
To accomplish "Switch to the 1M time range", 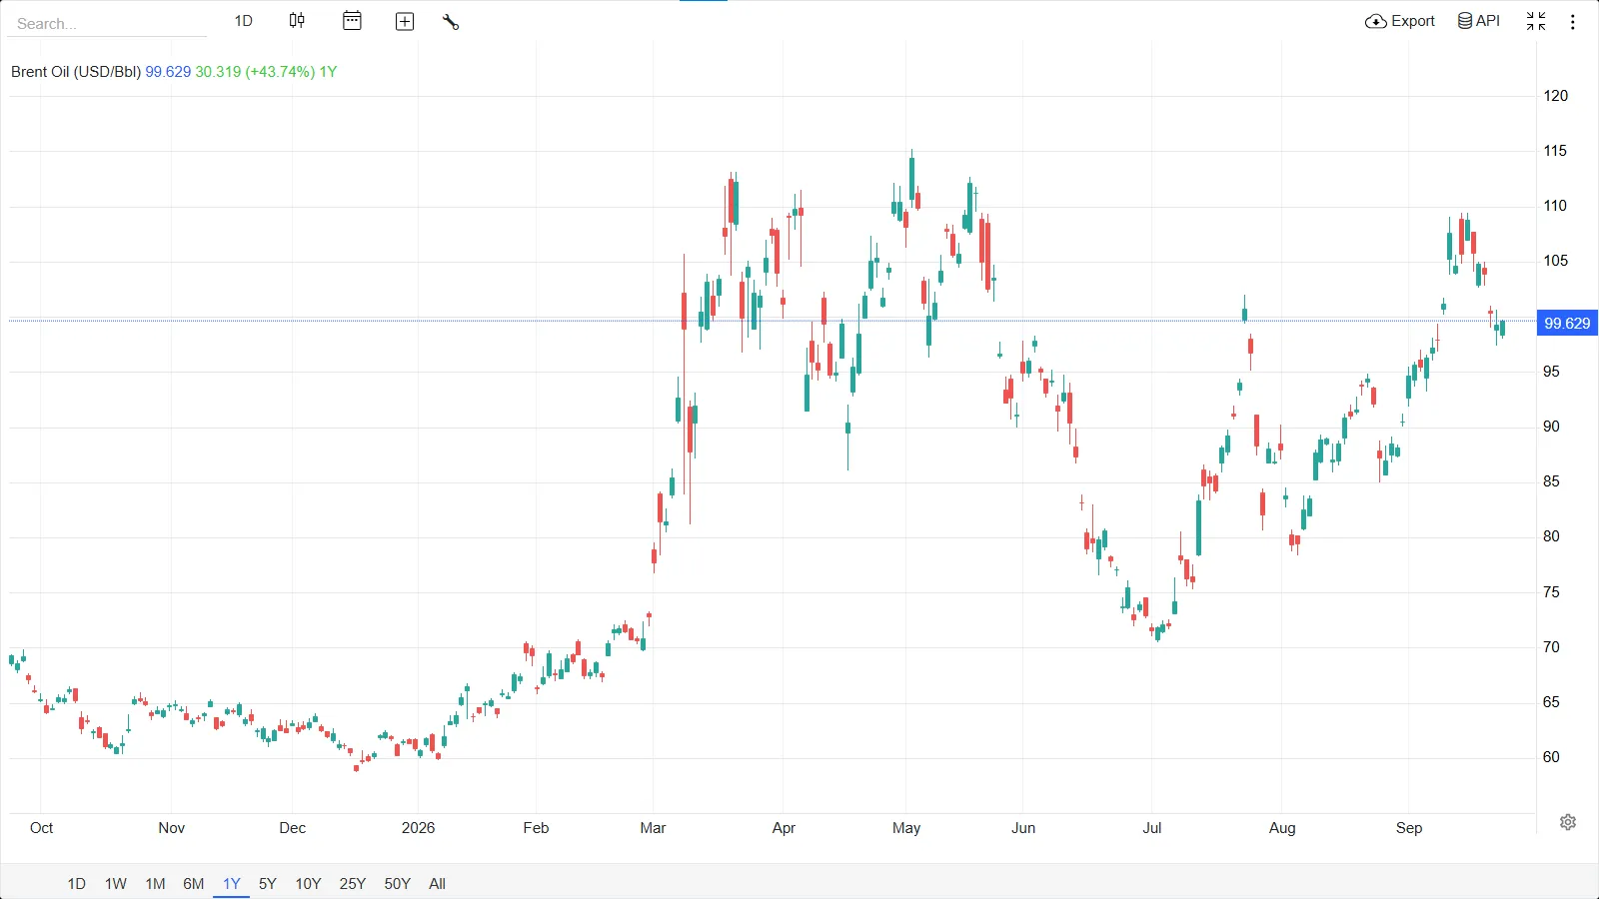I will click(155, 884).
